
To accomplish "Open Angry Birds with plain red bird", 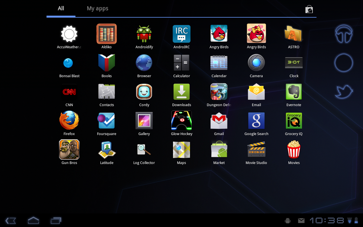I will click(x=219, y=33).
